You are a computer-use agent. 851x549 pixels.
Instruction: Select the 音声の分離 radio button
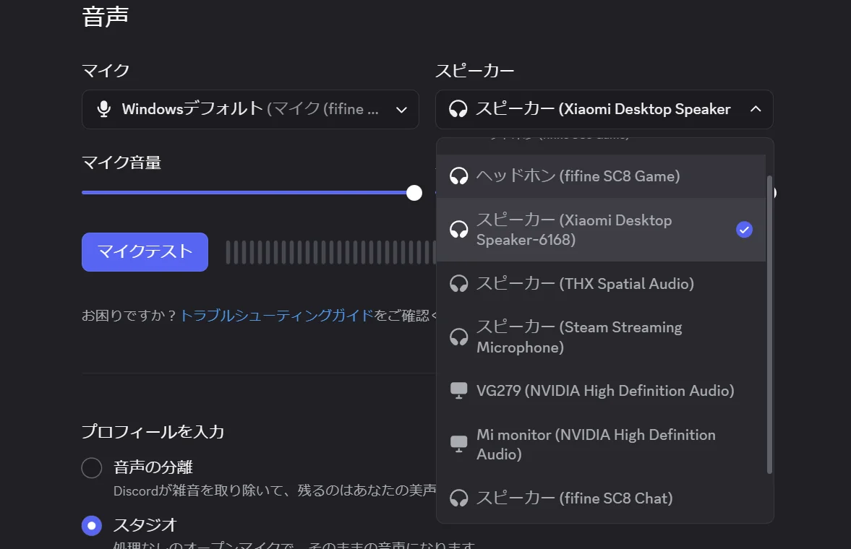coord(92,467)
